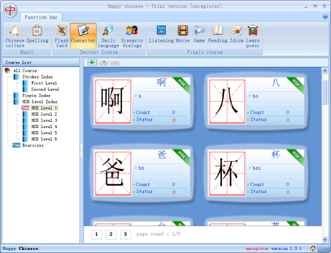Select HSK level 1 in tree
Image resolution: width=331 pixels, height=253 pixels.
click(44, 108)
